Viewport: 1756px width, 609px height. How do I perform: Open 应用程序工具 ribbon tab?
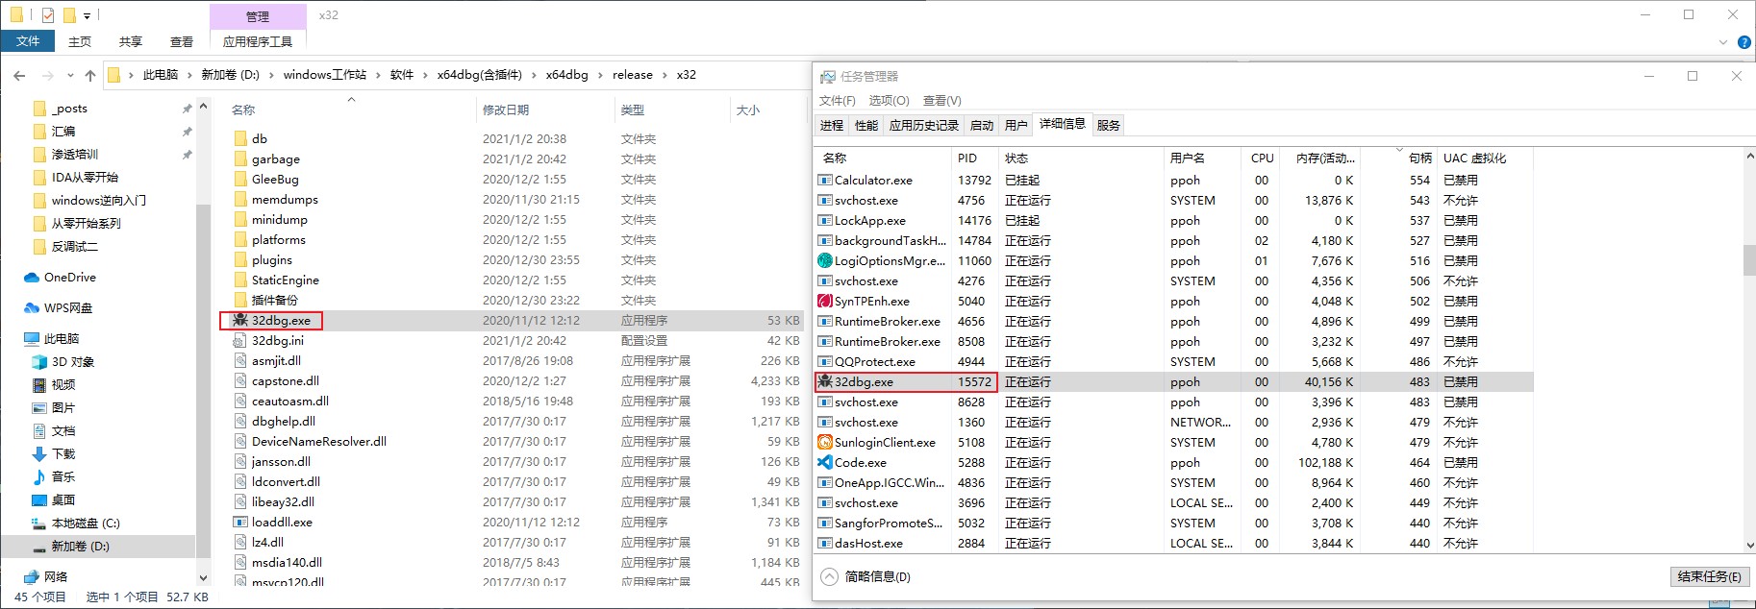[258, 41]
